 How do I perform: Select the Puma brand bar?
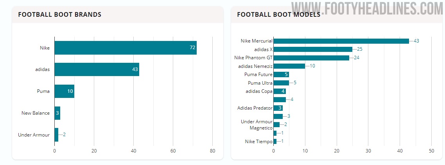click(64, 91)
